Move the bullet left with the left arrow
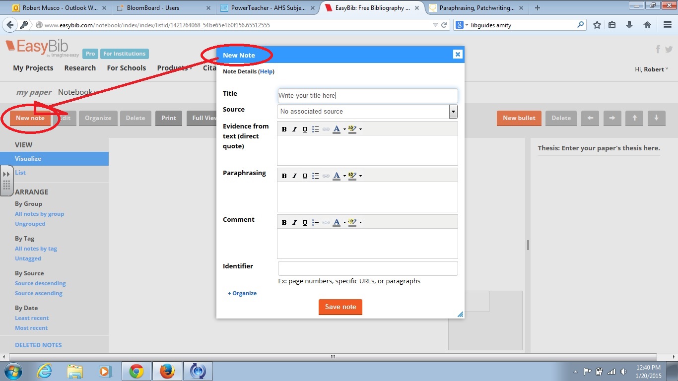This screenshot has height=381, width=678. [x=590, y=118]
